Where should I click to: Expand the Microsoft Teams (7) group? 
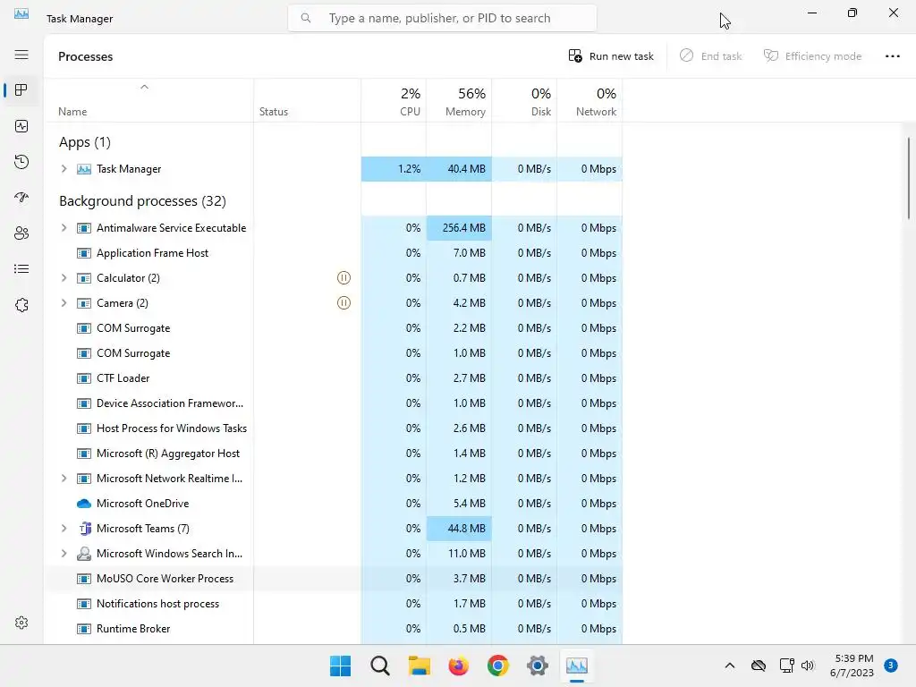pos(64,529)
